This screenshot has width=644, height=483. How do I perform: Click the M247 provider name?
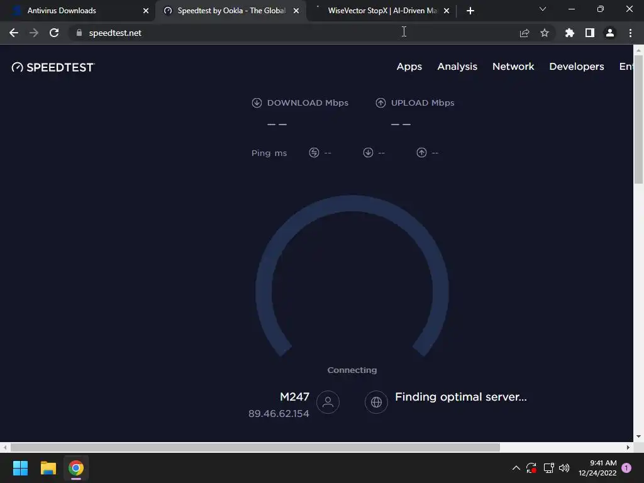294,397
